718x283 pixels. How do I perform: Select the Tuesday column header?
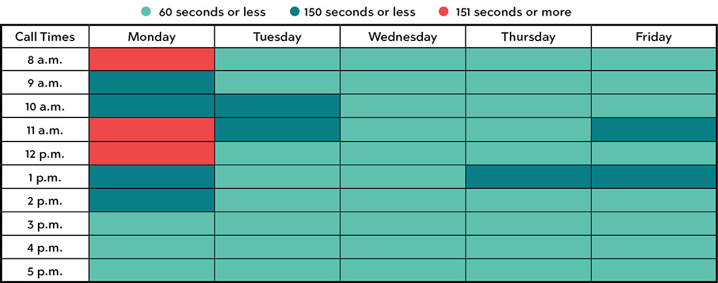pyautogui.click(x=277, y=37)
